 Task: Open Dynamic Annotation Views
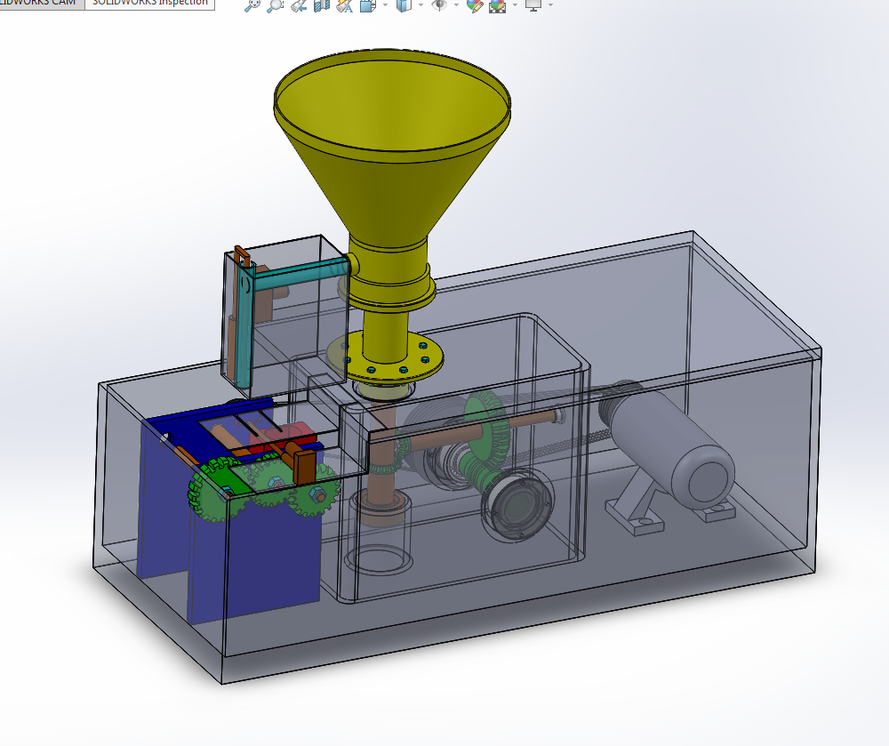(344, 5)
